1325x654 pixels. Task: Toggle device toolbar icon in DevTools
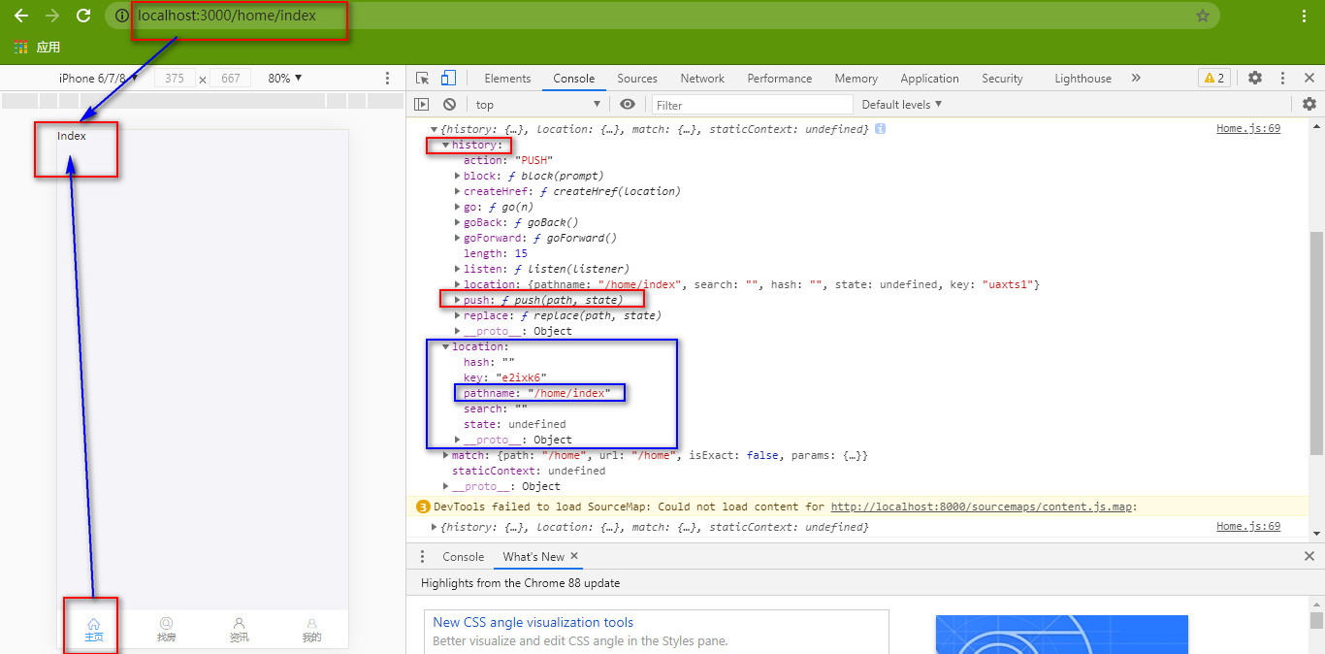[x=448, y=78]
